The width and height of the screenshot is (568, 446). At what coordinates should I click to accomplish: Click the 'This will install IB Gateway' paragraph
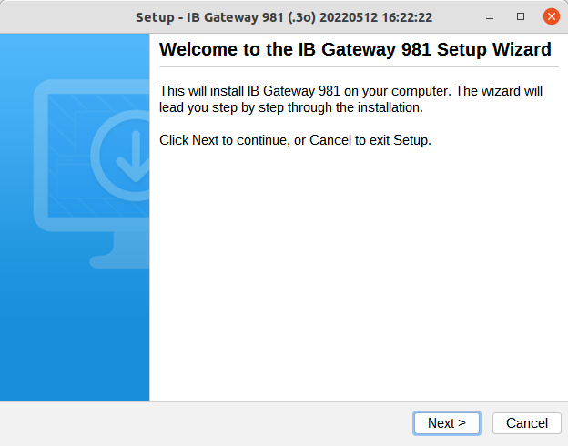[350, 91]
